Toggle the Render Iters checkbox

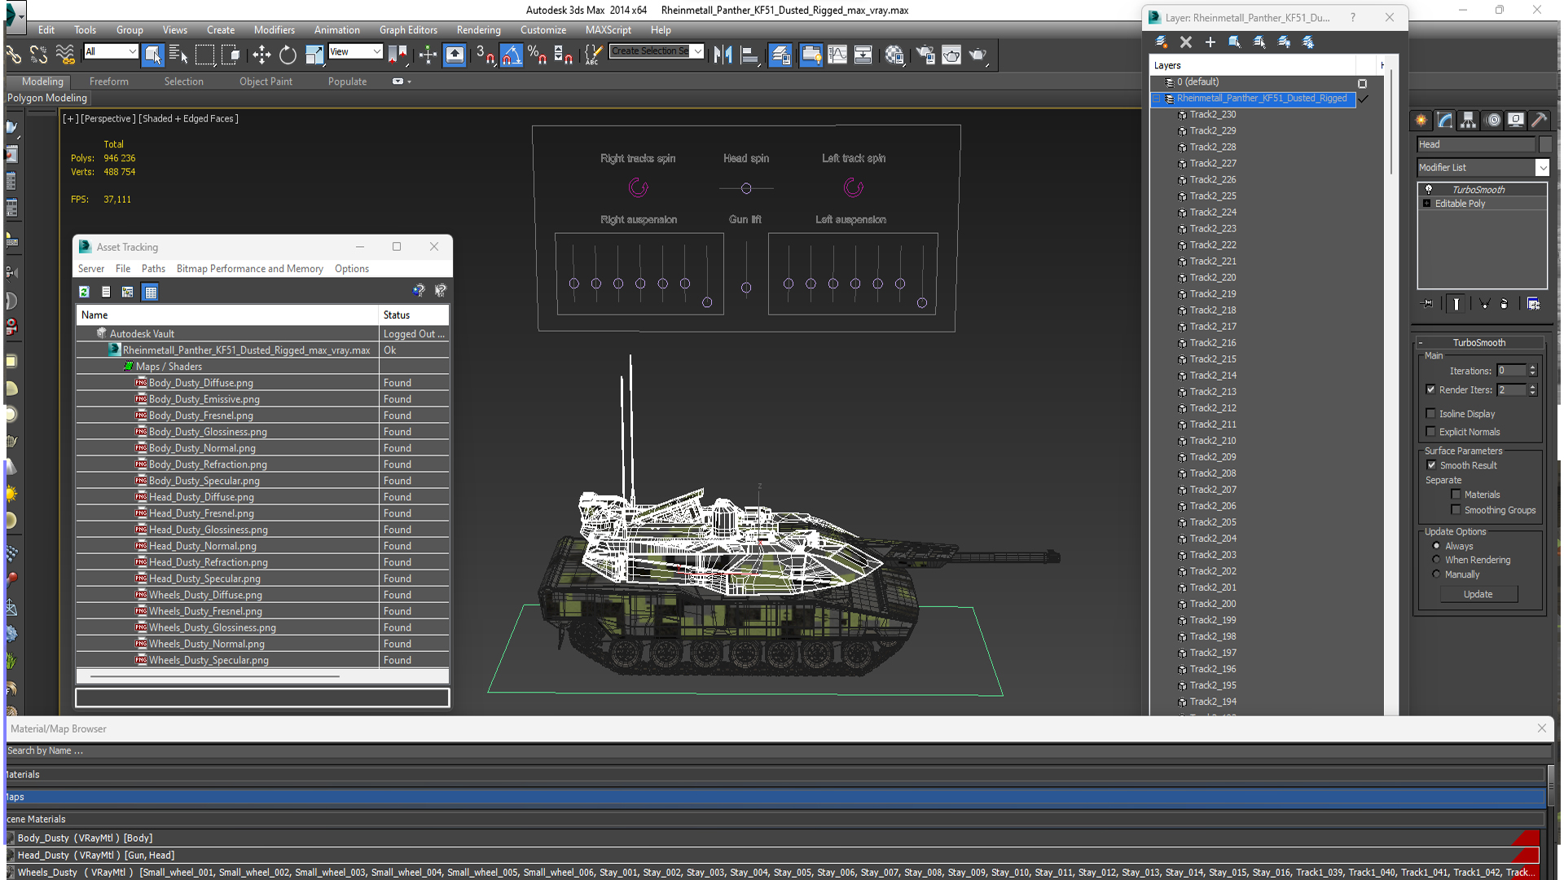coord(1431,389)
